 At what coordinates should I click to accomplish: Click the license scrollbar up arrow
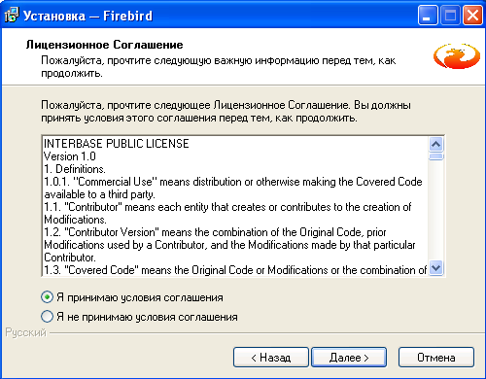436,144
